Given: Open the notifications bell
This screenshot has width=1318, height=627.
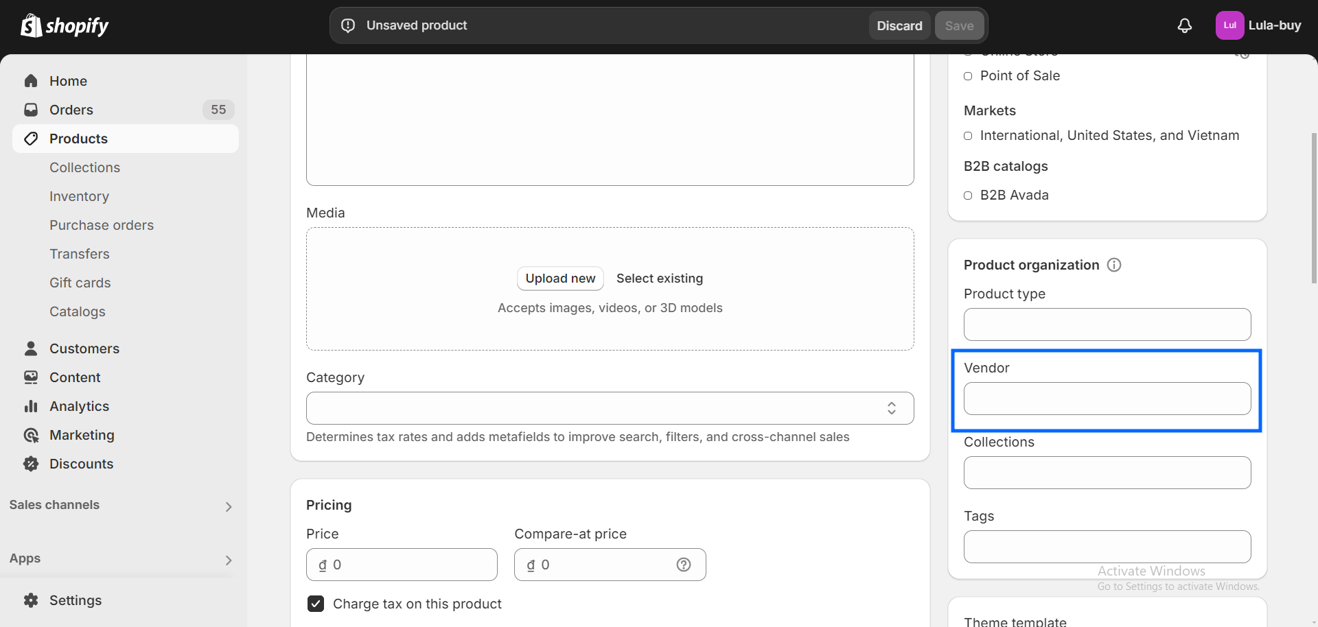Looking at the screenshot, I should point(1185,25).
